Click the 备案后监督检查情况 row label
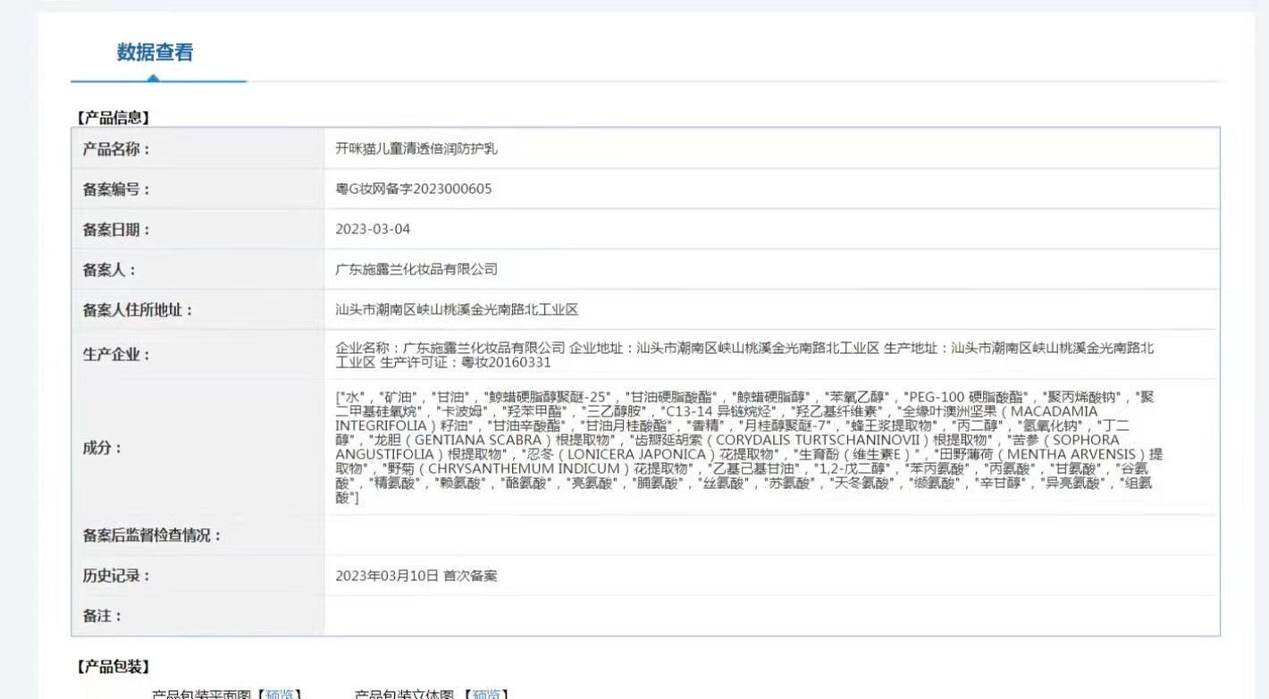 click(146, 534)
